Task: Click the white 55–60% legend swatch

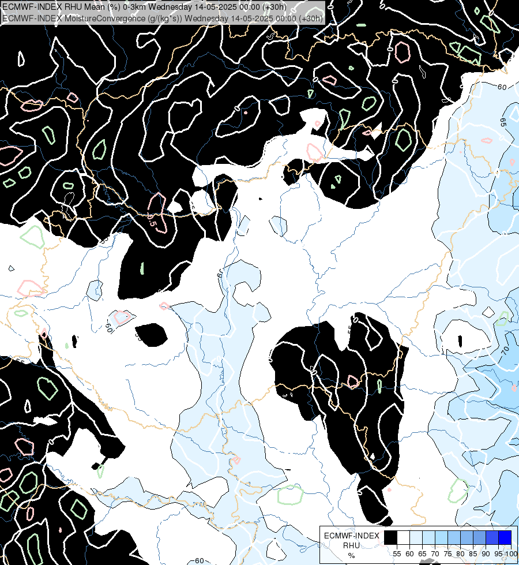Action: coord(404,537)
